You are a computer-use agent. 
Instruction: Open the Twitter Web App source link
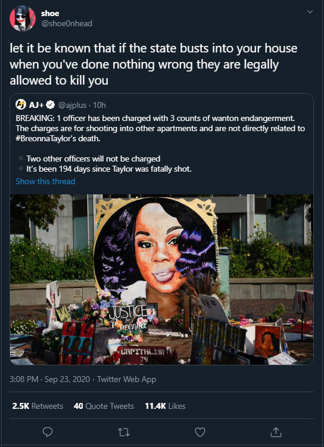(126, 380)
